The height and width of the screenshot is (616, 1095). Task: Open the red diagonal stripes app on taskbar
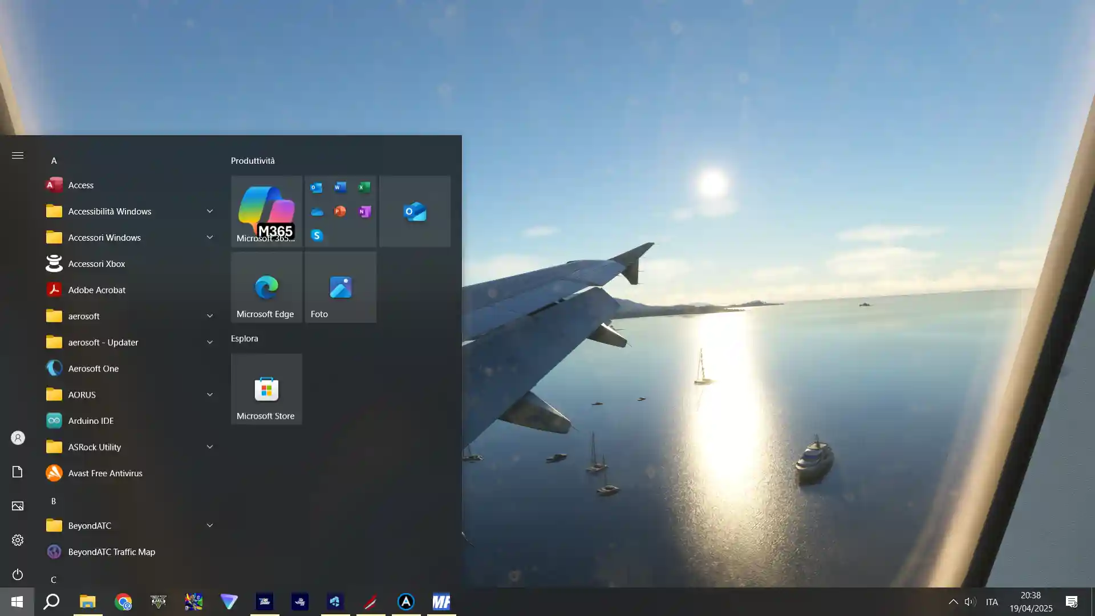(x=370, y=602)
